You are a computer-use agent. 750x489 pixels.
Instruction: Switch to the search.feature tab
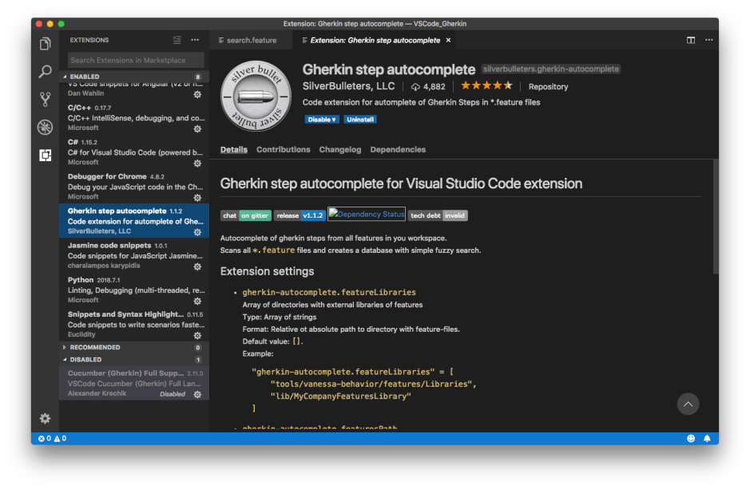click(252, 40)
